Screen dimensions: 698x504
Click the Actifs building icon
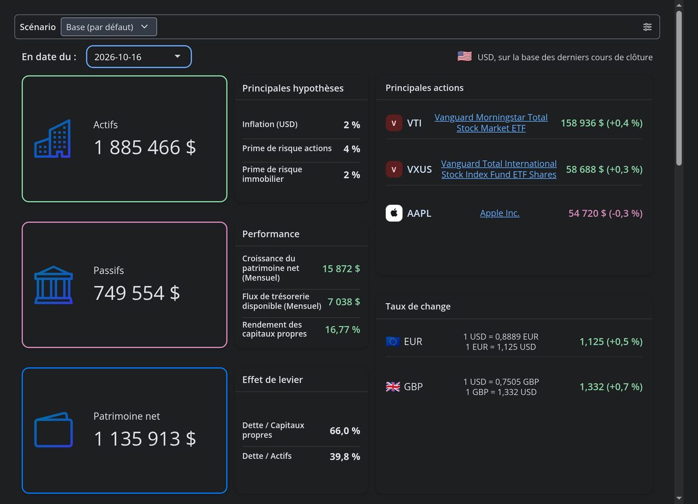pyautogui.click(x=53, y=138)
